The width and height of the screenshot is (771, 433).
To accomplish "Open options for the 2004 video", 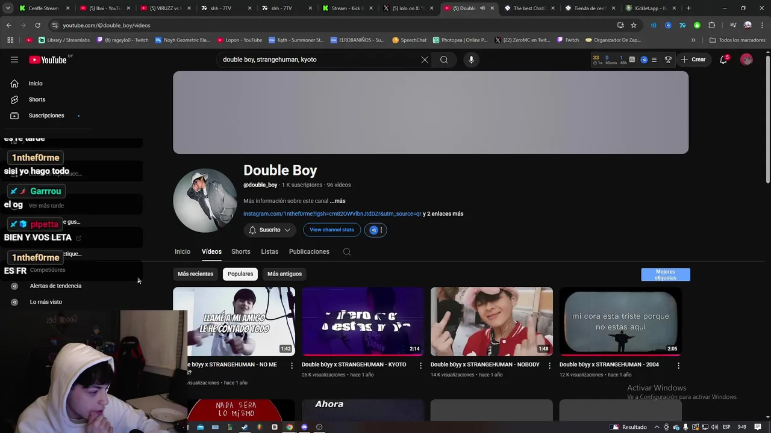I will point(678,366).
